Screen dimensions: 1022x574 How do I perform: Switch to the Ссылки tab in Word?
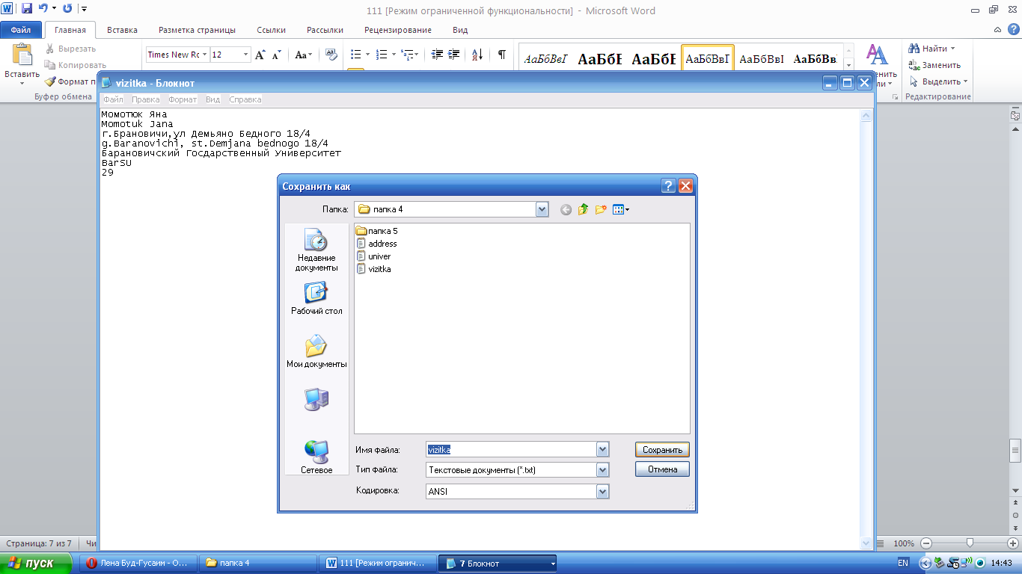click(x=271, y=30)
